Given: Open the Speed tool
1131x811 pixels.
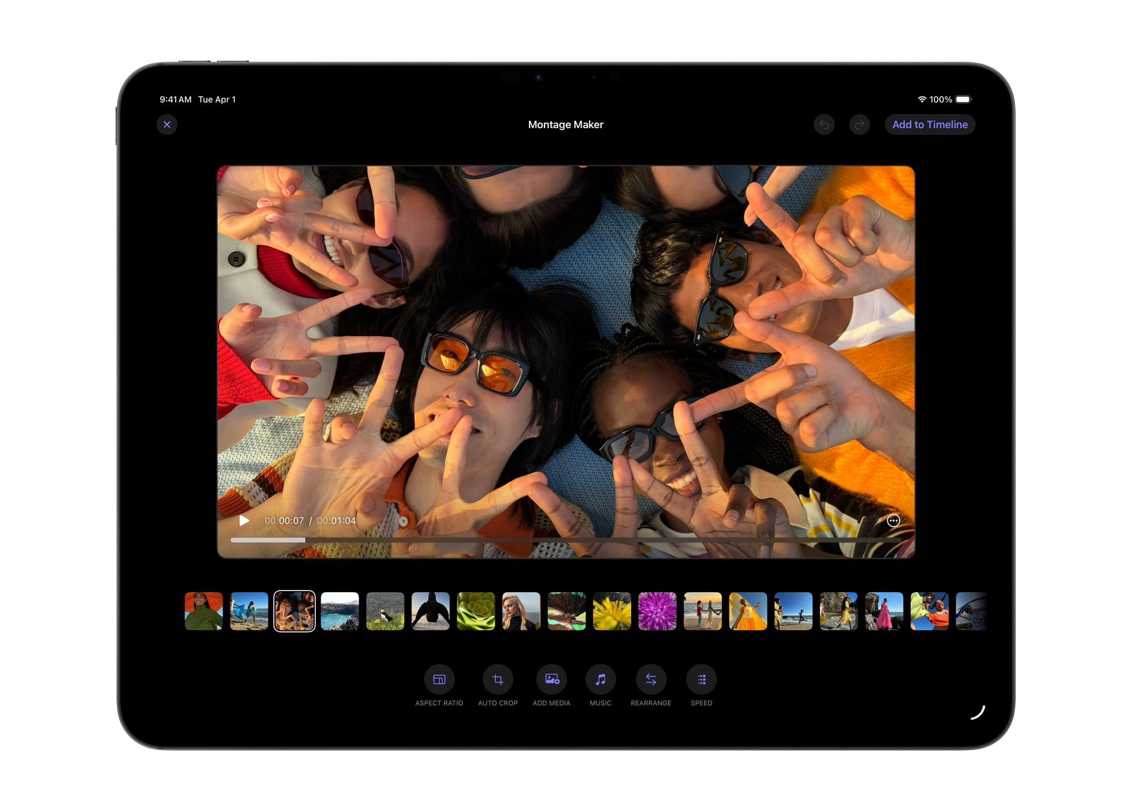Looking at the screenshot, I should click(701, 680).
